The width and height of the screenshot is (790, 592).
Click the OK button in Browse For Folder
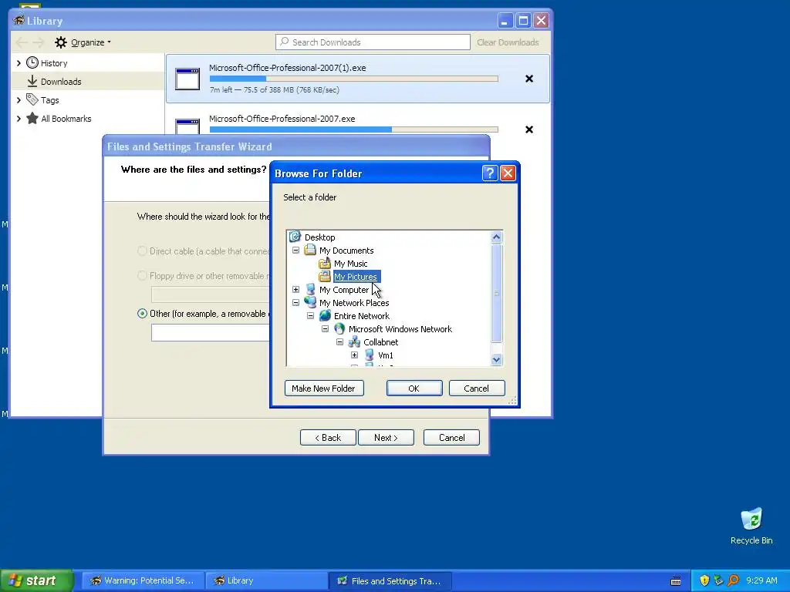pyautogui.click(x=414, y=388)
